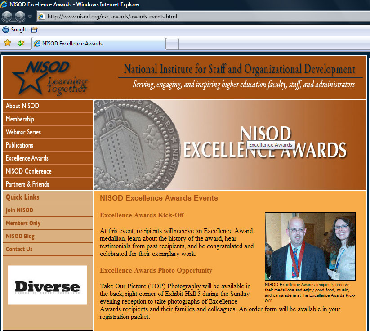Screen dimensions: 370x331
Task: Click the NISOD Learning Together star logo
Action: point(49,78)
